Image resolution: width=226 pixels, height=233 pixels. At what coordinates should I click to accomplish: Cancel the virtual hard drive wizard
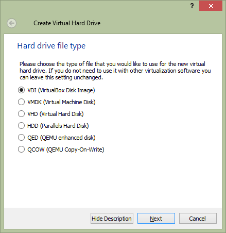pos(198,219)
